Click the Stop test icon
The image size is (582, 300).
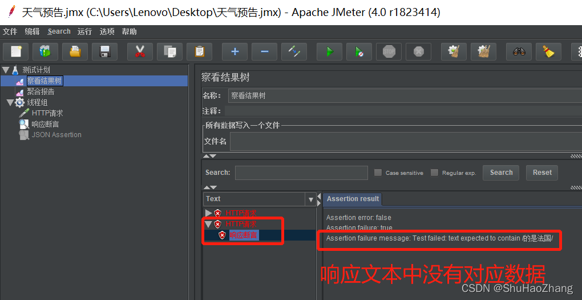click(389, 51)
